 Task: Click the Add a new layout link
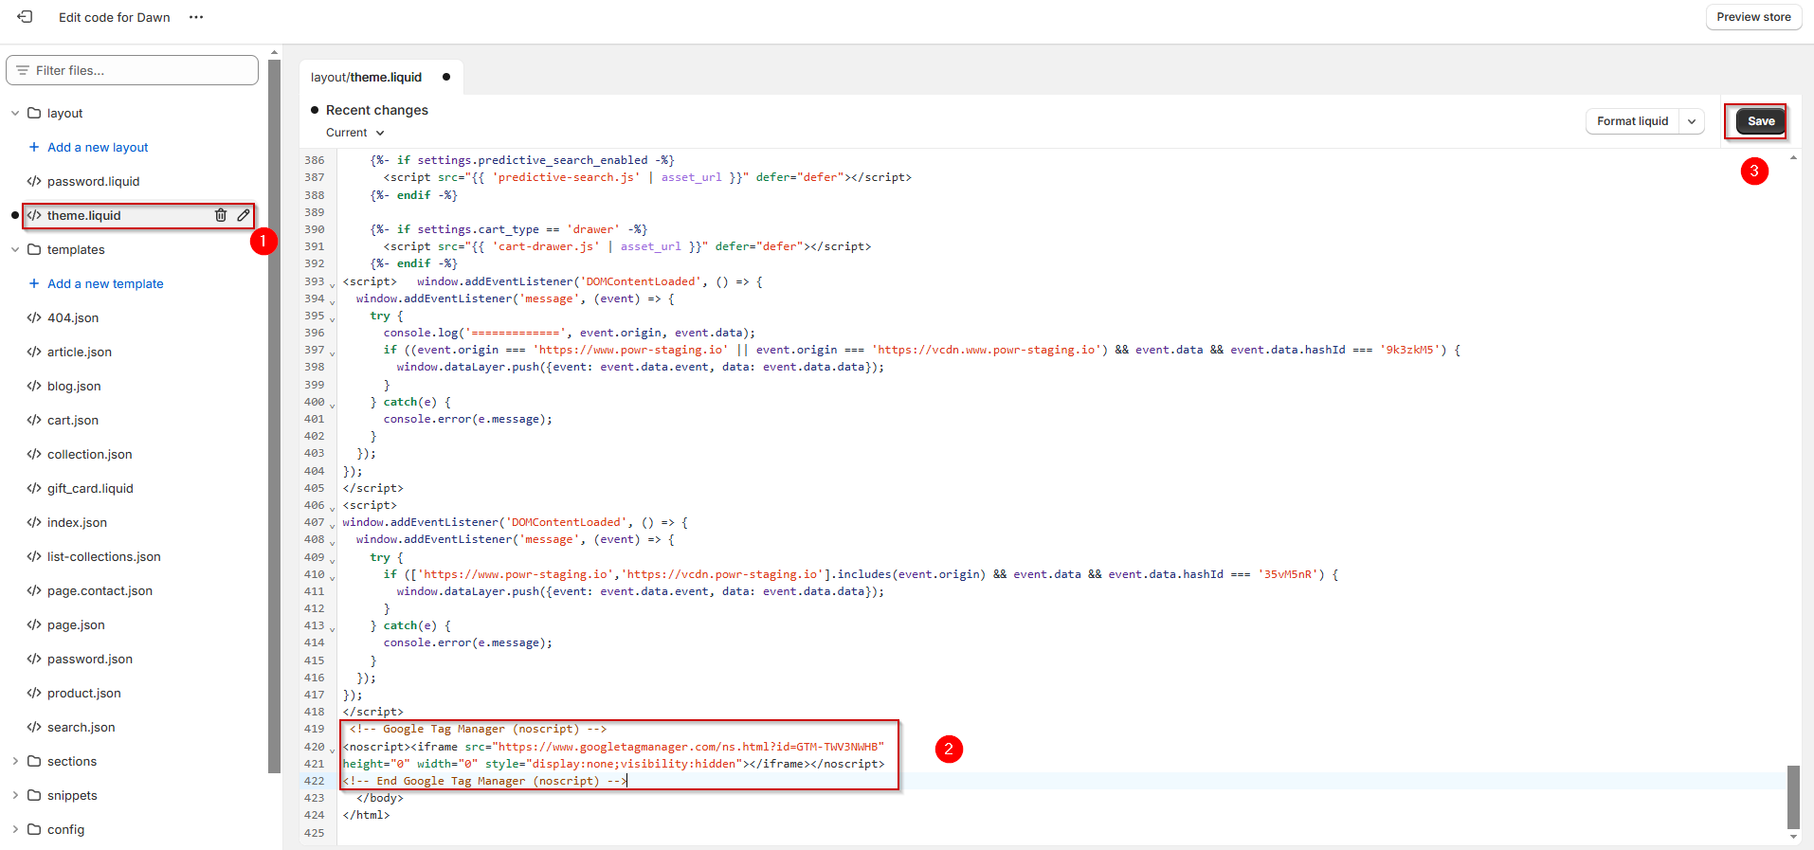(x=98, y=147)
